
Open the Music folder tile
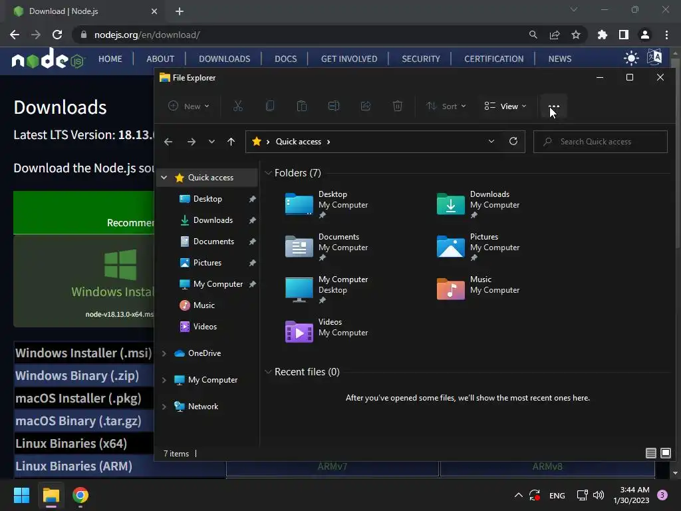tap(477, 289)
